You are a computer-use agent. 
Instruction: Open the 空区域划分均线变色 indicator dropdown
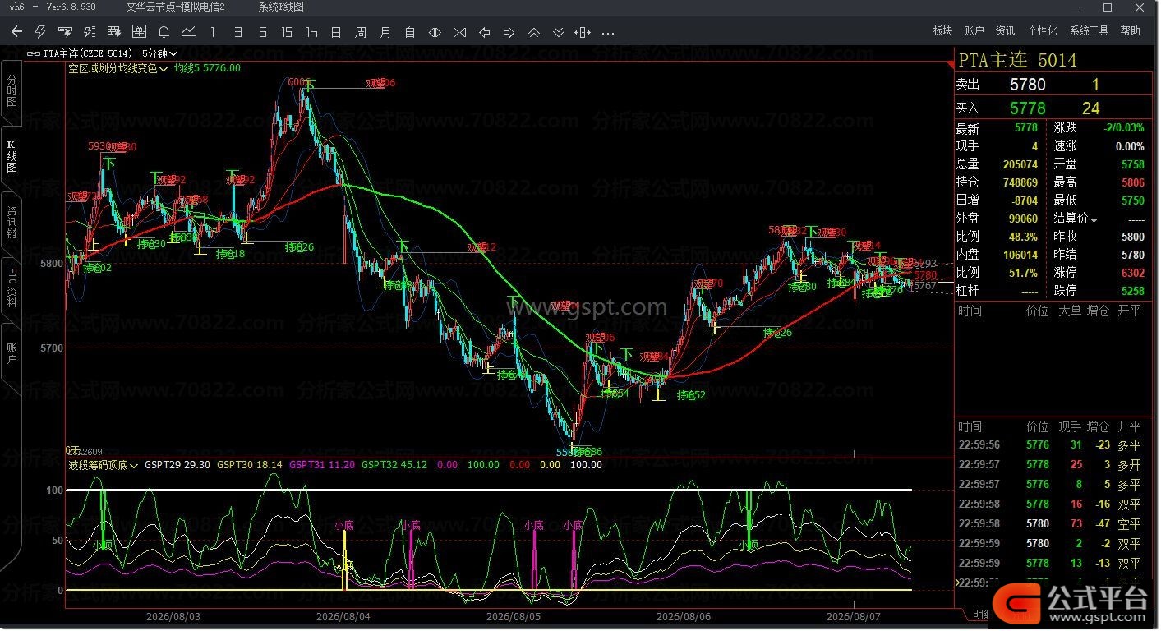click(x=118, y=69)
